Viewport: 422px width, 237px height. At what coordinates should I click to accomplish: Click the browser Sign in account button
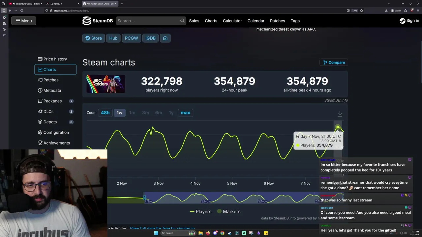[x=396, y=11]
